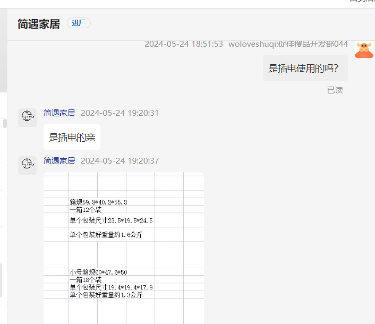Click the 小号箱规60*47.6*50 line in image

pyautogui.click(x=98, y=272)
